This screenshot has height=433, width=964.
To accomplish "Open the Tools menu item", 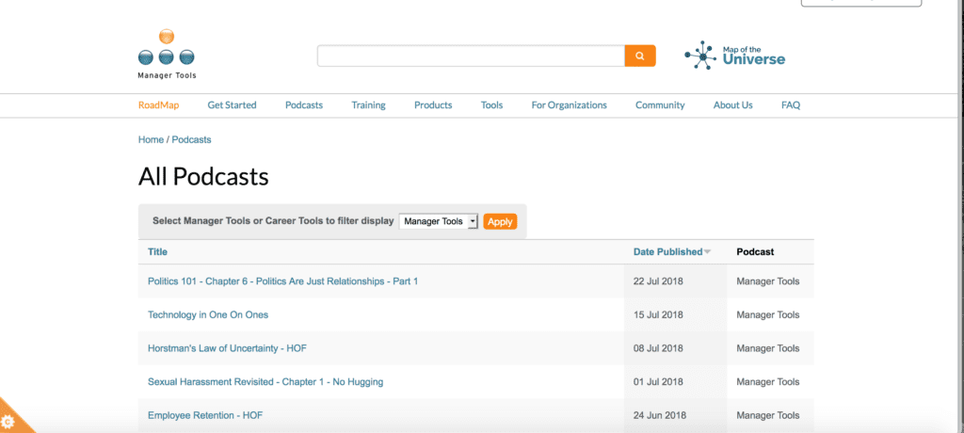I will point(491,105).
